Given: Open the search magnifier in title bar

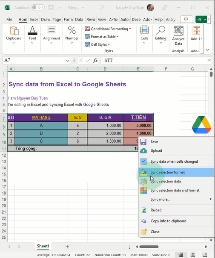Looking at the screenshot, I should [x=102, y=8].
